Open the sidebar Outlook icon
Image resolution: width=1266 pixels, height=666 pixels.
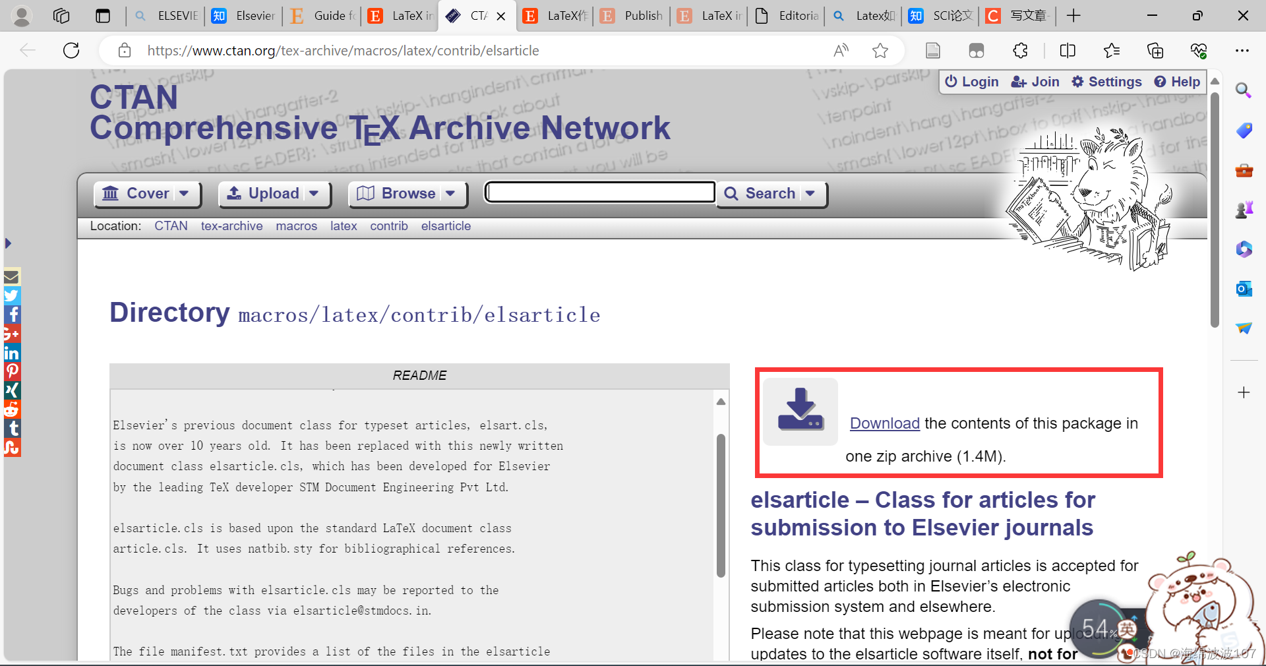coord(1244,289)
